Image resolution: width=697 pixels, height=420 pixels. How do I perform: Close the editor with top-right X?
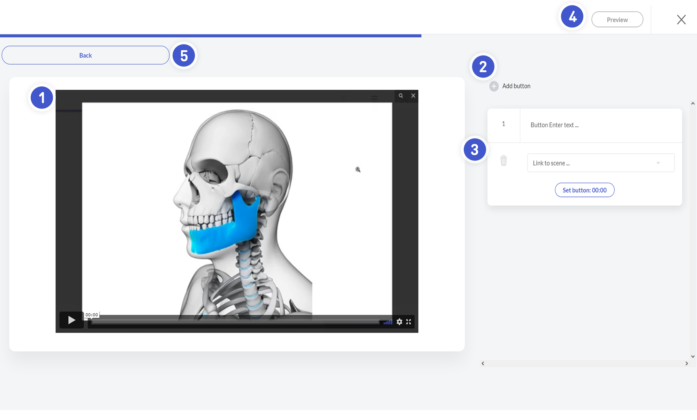(x=681, y=20)
